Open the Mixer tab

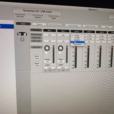pyautogui.click(x=107, y=27)
